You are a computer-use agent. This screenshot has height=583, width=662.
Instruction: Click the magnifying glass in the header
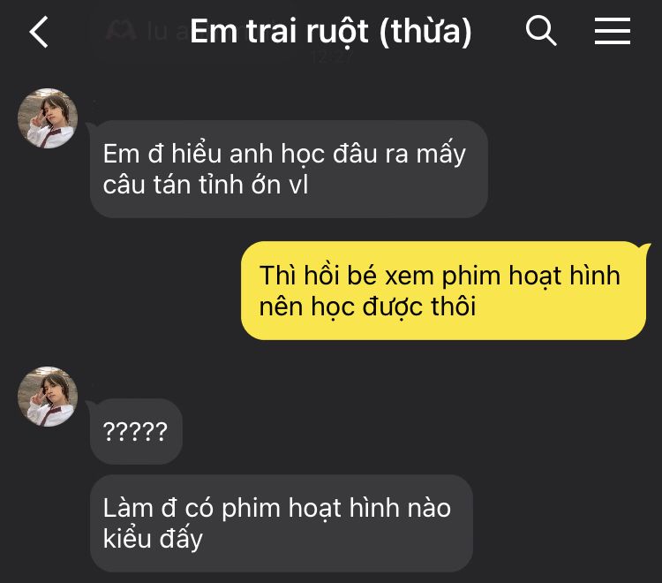point(541,31)
